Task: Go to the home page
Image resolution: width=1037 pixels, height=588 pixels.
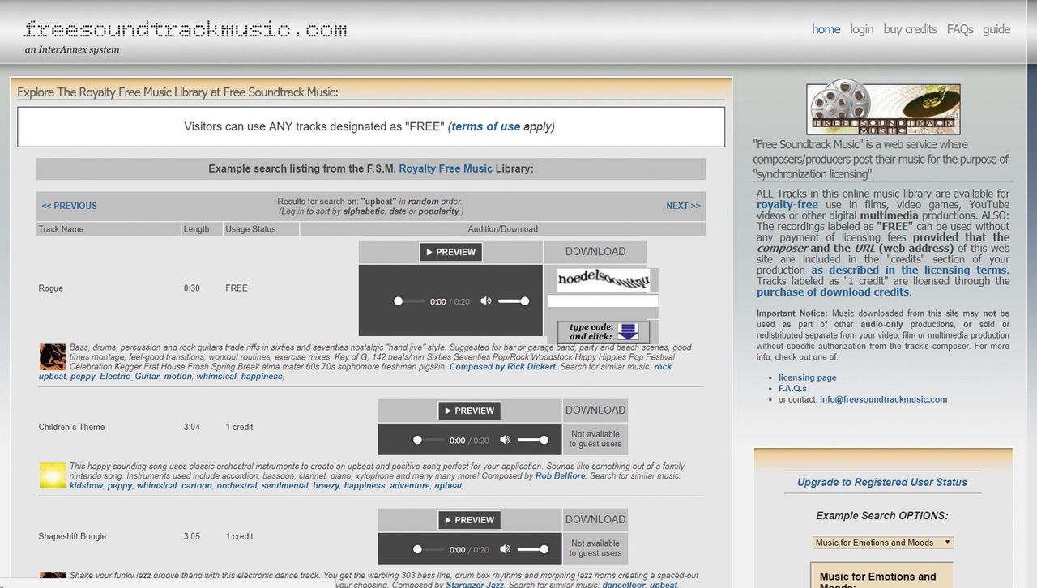Action: tap(826, 29)
